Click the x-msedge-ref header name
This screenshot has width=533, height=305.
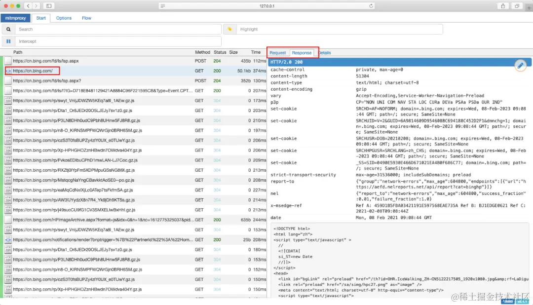point(286,206)
